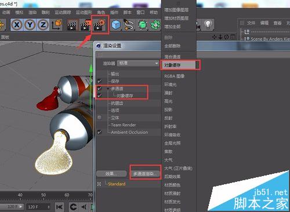Click the 多通道渲染 button
The height and width of the screenshot is (212, 290).
146,174
